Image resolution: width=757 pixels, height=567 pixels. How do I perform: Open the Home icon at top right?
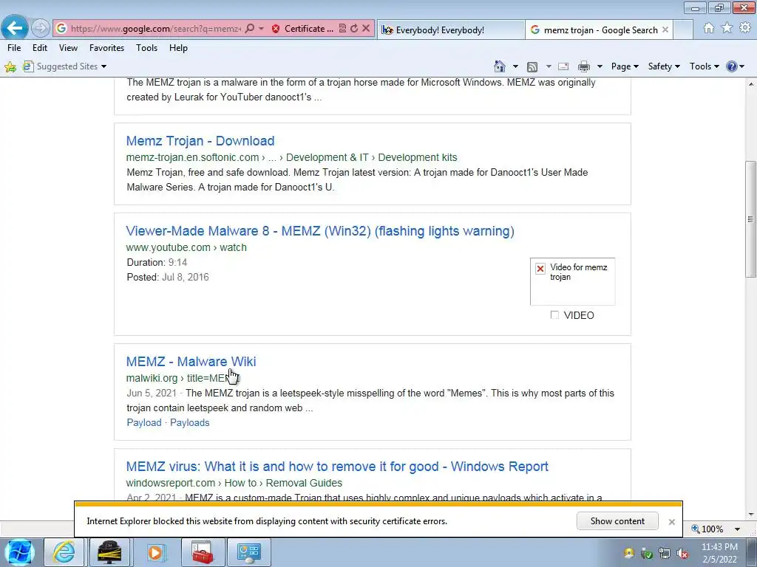709,28
